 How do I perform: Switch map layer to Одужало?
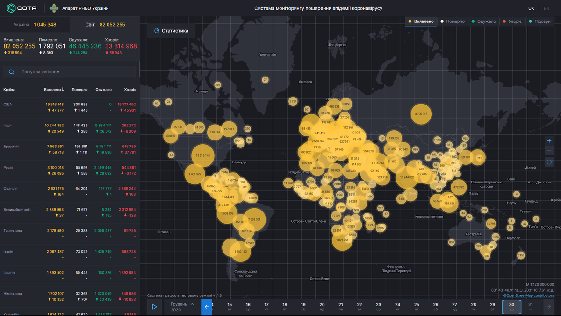[484, 21]
